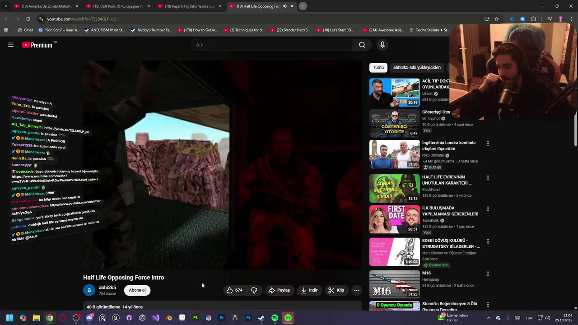Click the Chrome address bar URL

point(81,19)
